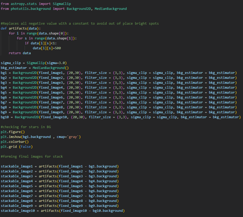243x217 pixels.
Task: Click the plt.colorbar() line
Action: [x=15, y=142]
